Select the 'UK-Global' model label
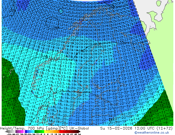Viewport: 175px width, 135px height. 79,128
